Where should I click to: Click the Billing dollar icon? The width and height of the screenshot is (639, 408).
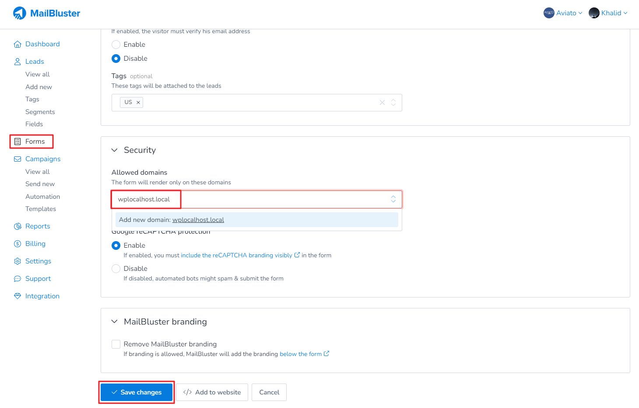(x=18, y=244)
